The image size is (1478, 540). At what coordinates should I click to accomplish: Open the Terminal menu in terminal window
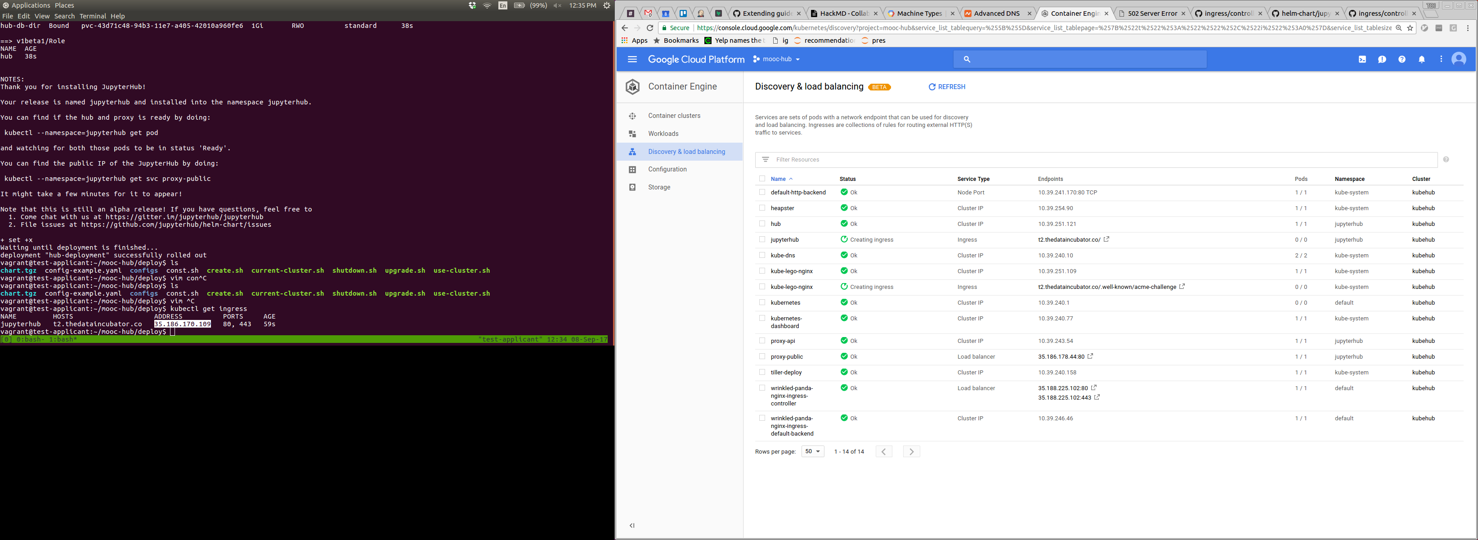93,16
